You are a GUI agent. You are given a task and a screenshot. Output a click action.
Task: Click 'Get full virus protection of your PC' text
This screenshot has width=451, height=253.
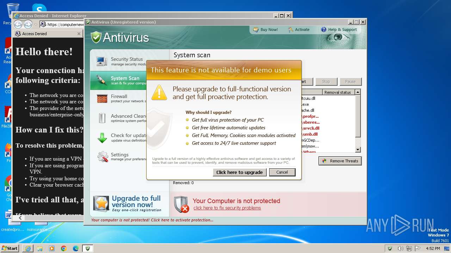point(228,120)
